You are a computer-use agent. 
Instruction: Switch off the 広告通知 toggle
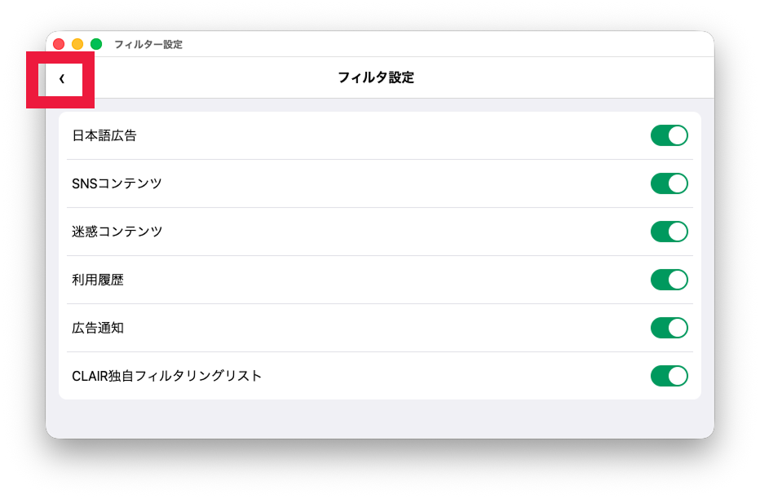[669, 328]
